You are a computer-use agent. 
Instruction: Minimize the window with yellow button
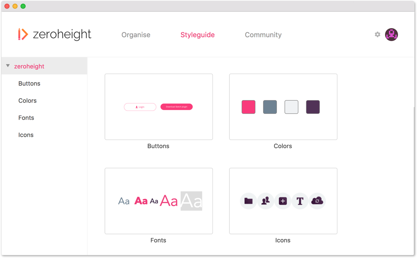click(x=15, y=6)
